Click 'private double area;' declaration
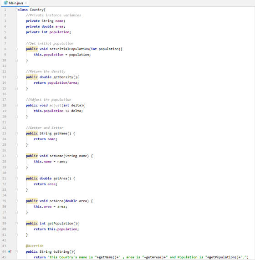Screen dimensions: 255x260 [x=46, y=26]
